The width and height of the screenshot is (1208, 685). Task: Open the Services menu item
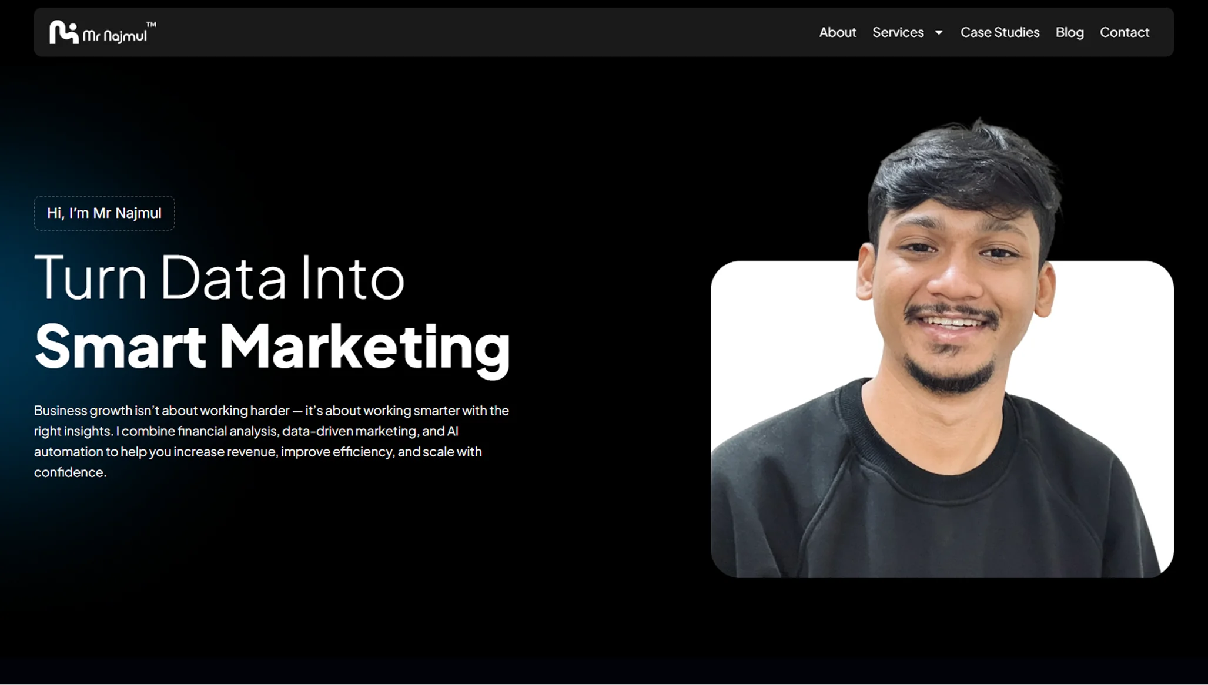[898, 32]
